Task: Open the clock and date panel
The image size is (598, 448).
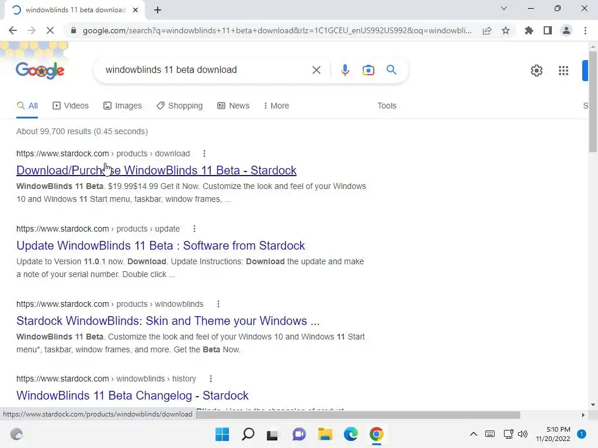Action: coord(553,434)
